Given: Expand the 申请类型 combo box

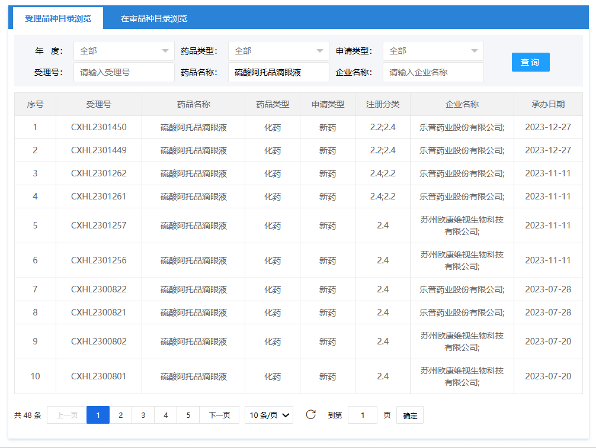Looking at the screenshot, I should [432, 51].
